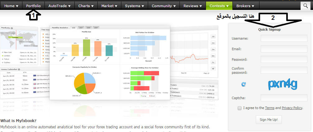Click the 'What is Myfxbook?' heading
313x132 pixels.
[x=18, y=121]
